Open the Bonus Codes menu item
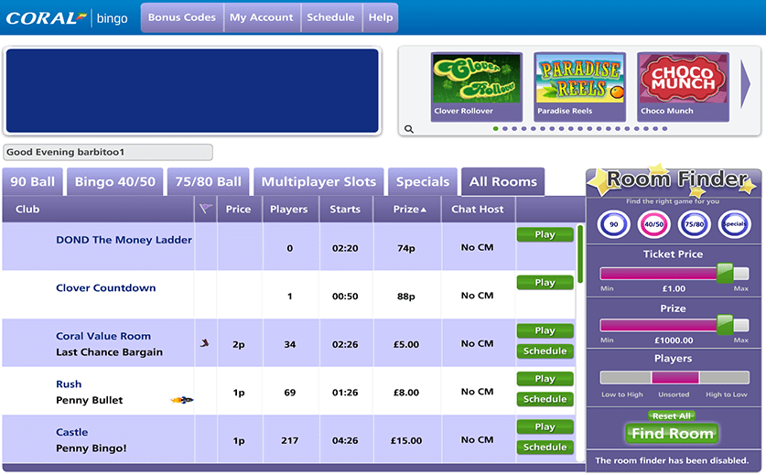Screen dimensions: 766x475 click(x=182, y=17)
